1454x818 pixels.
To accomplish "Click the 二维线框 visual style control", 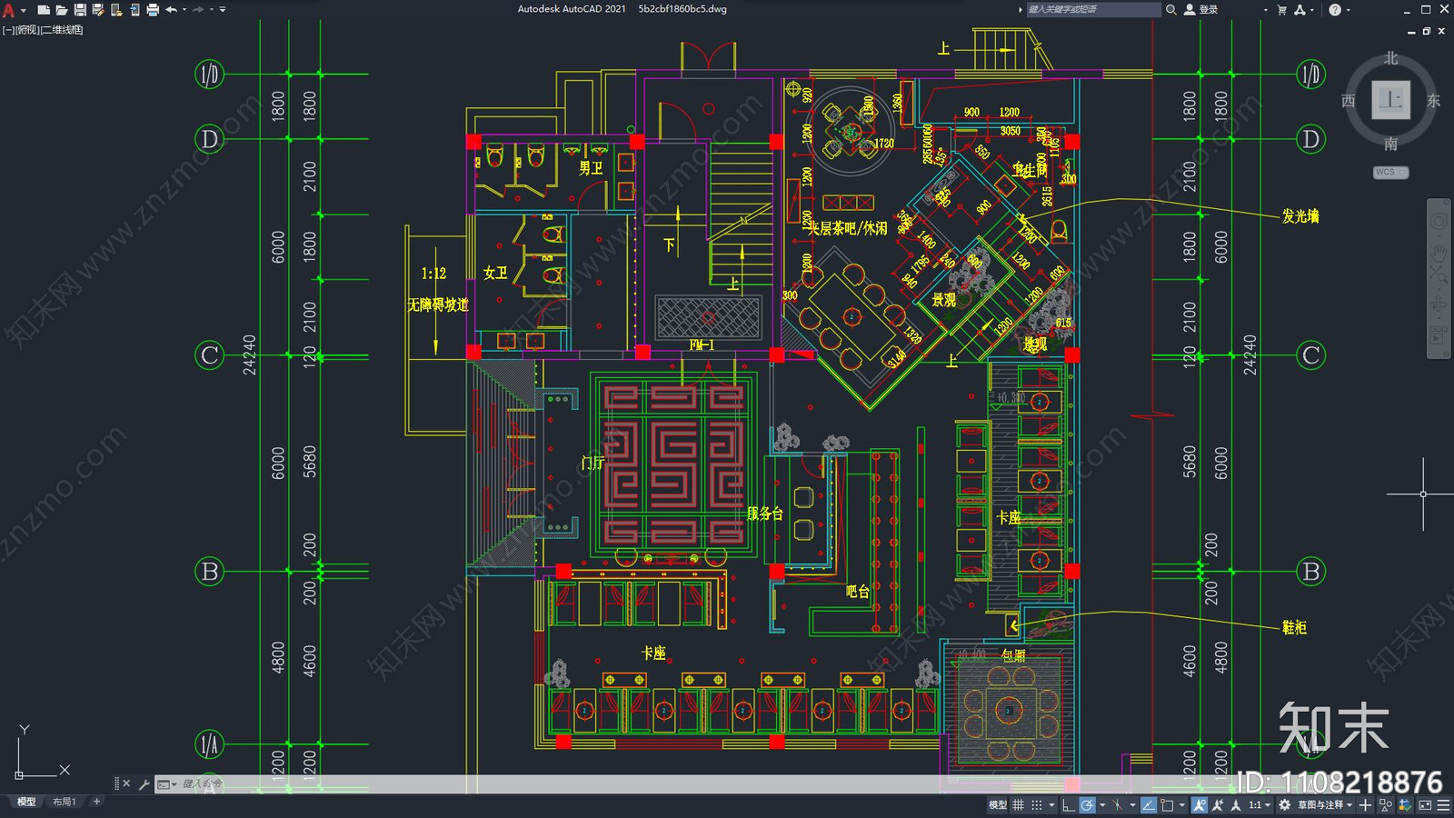I will tap(62, 30).
